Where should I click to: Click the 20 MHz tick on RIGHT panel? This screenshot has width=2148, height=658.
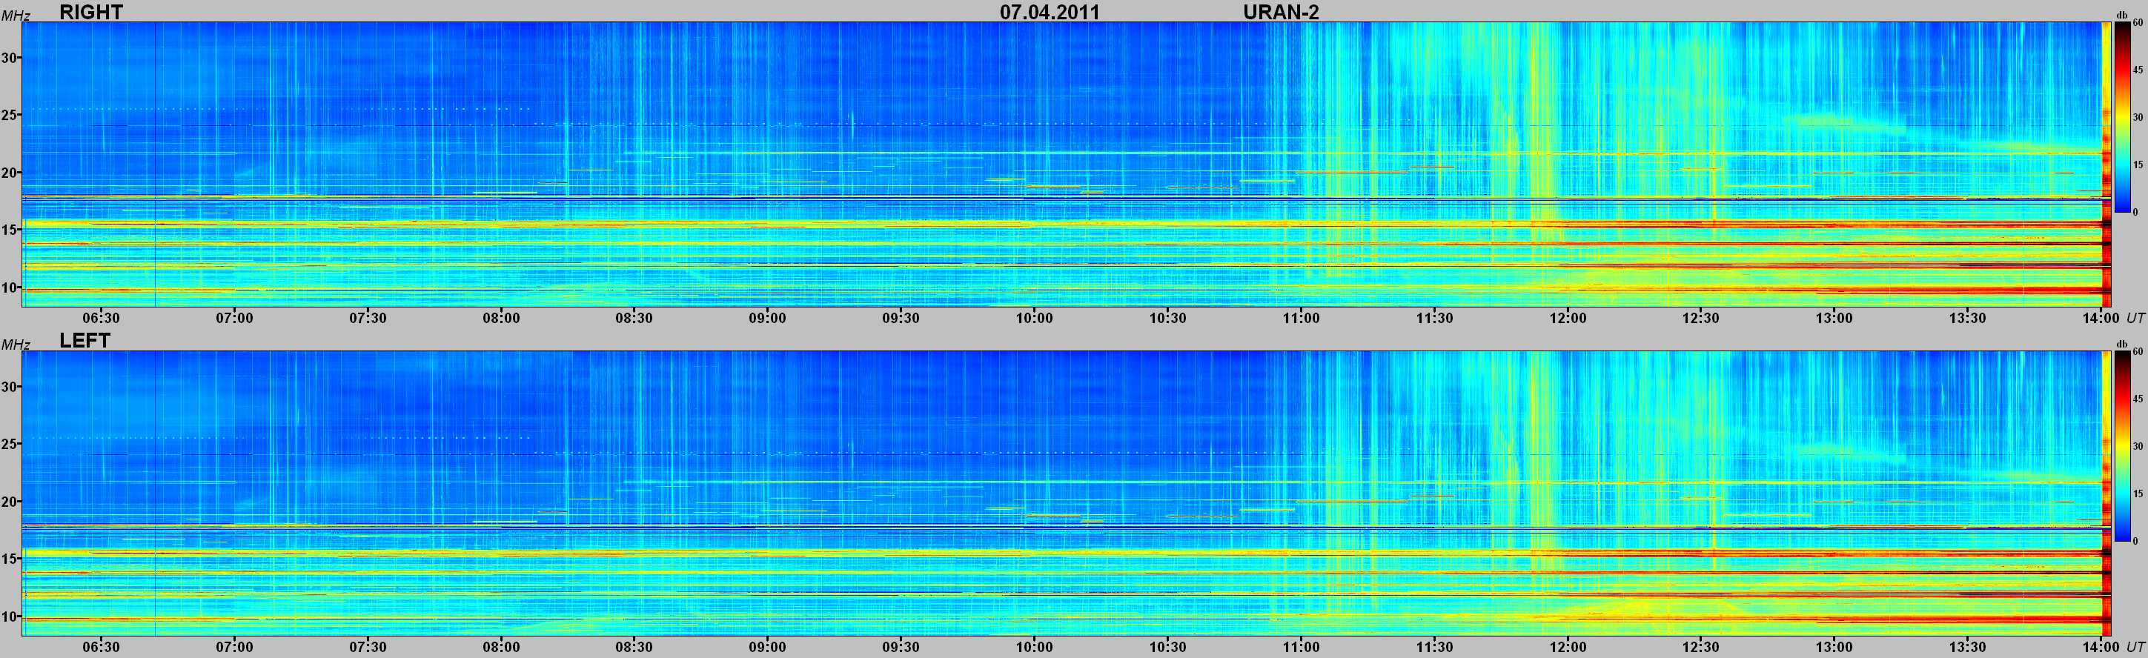[x=10, y=173]
